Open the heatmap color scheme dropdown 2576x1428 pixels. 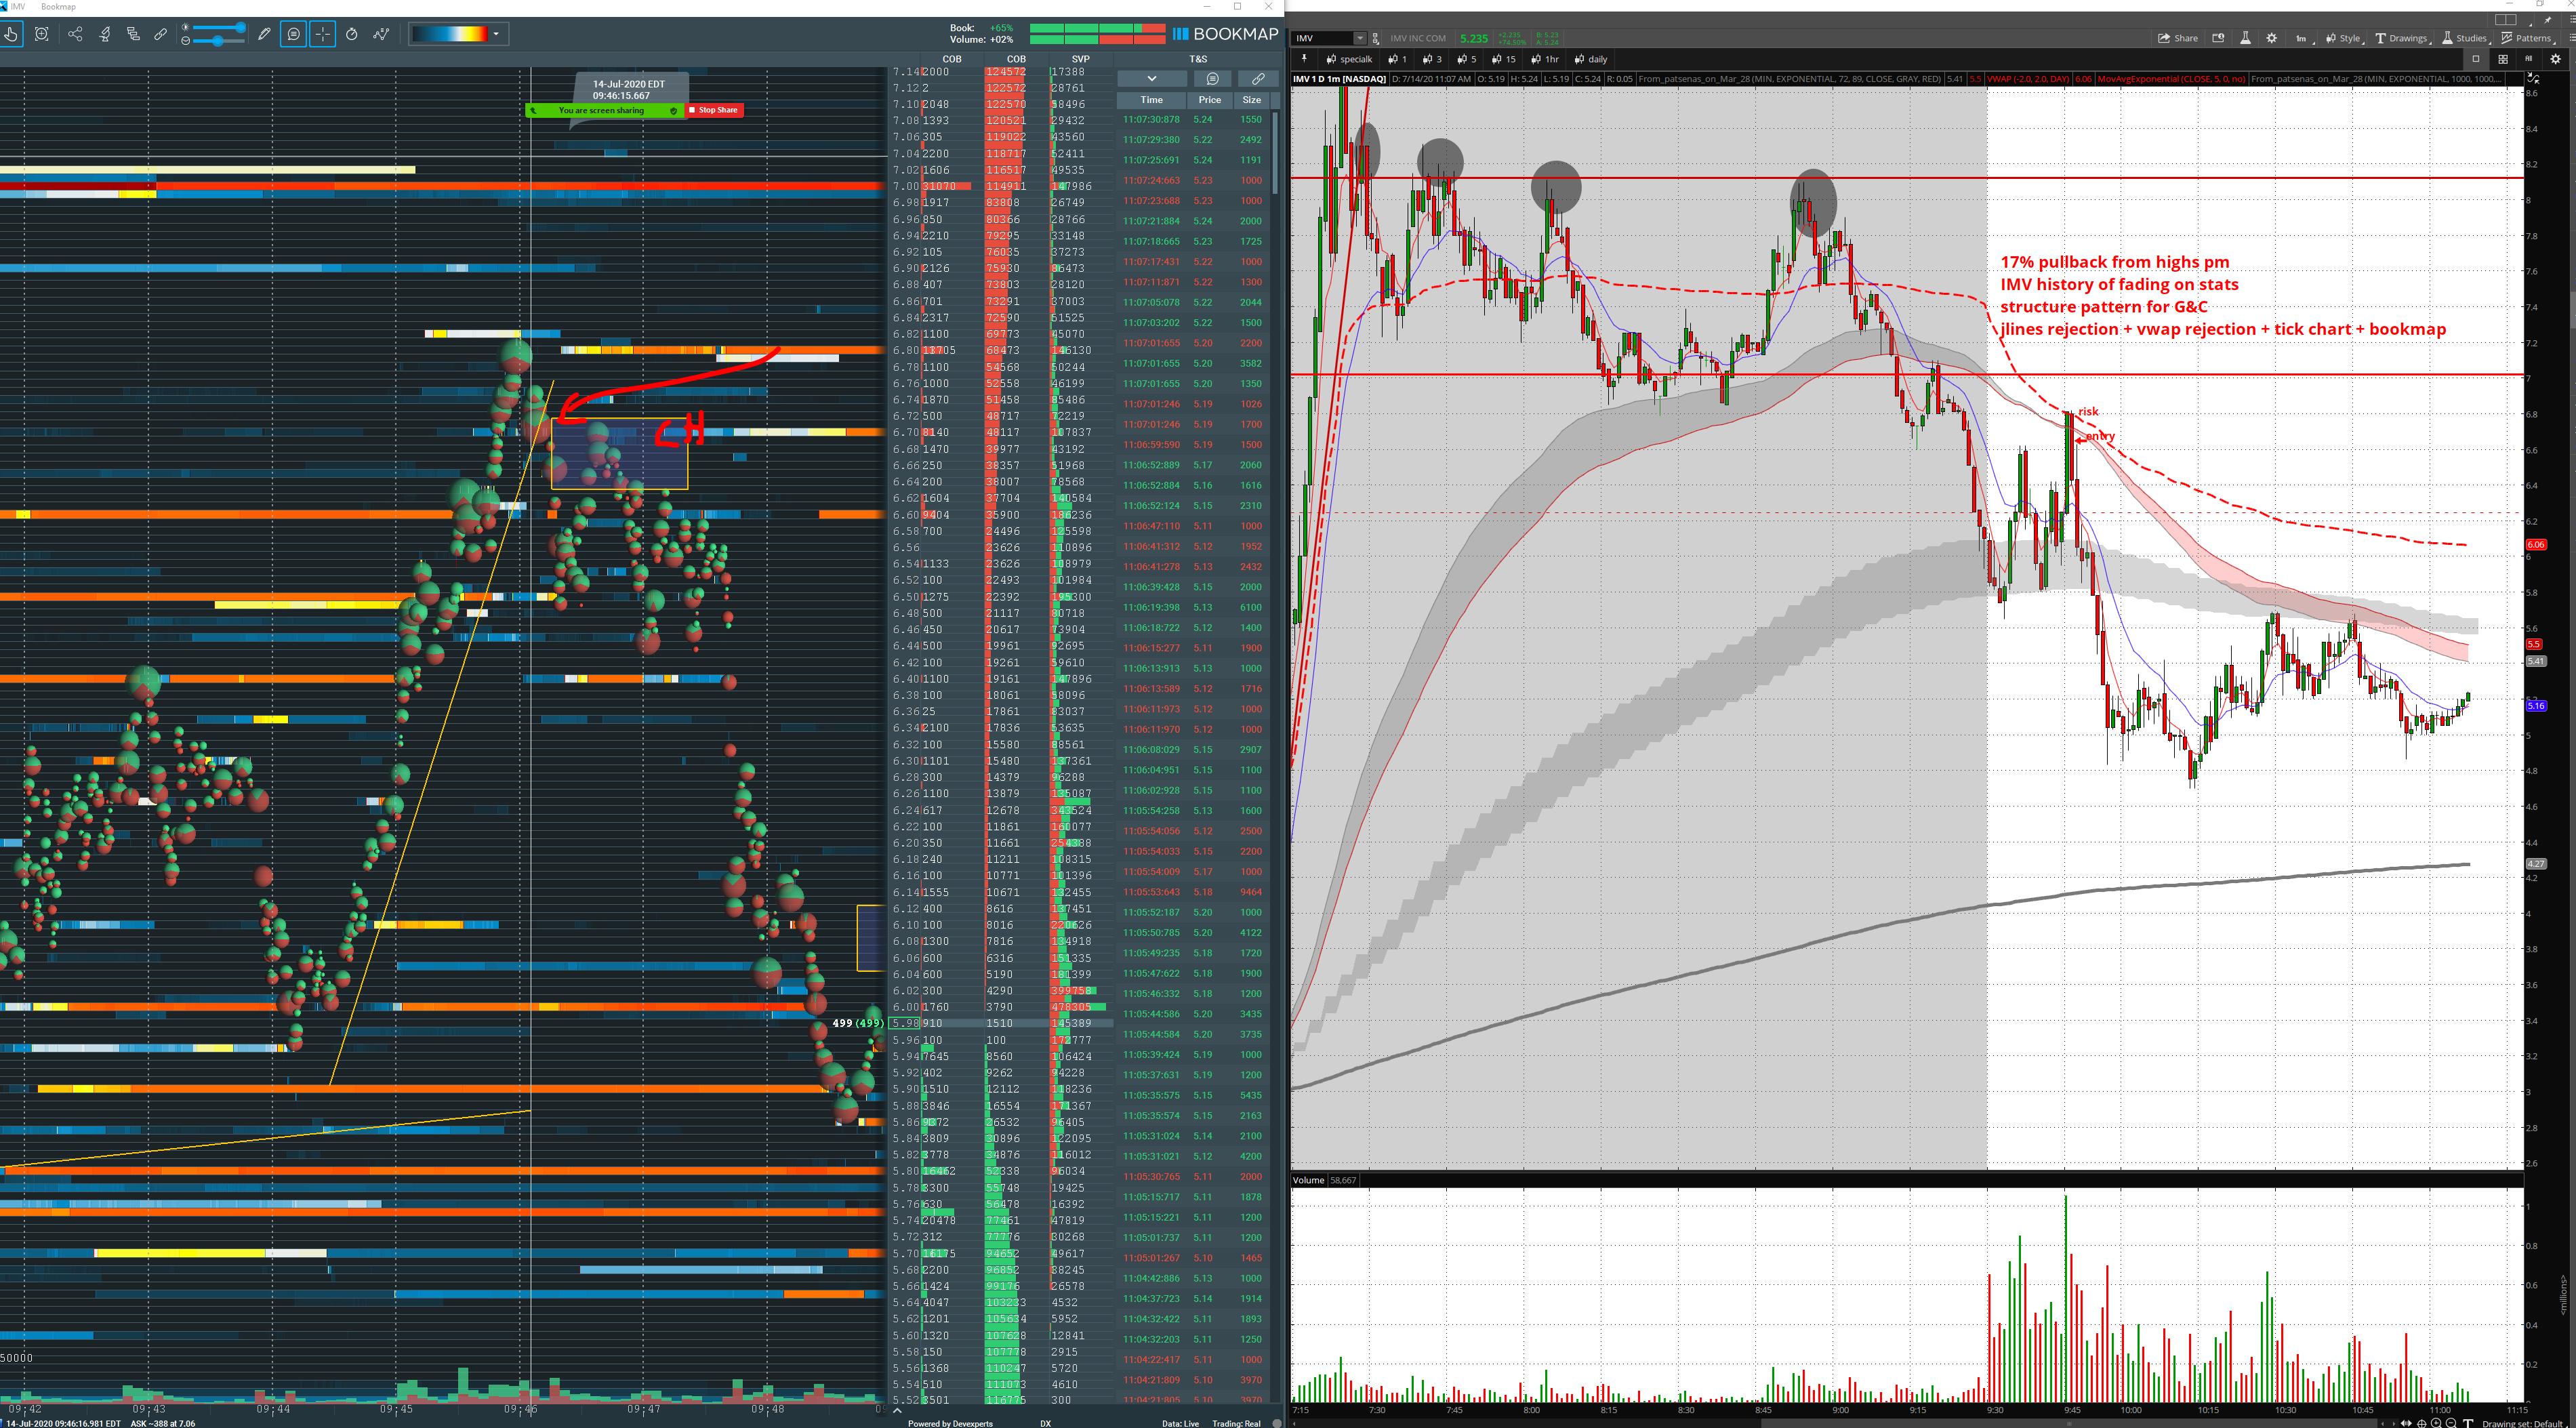496,34
